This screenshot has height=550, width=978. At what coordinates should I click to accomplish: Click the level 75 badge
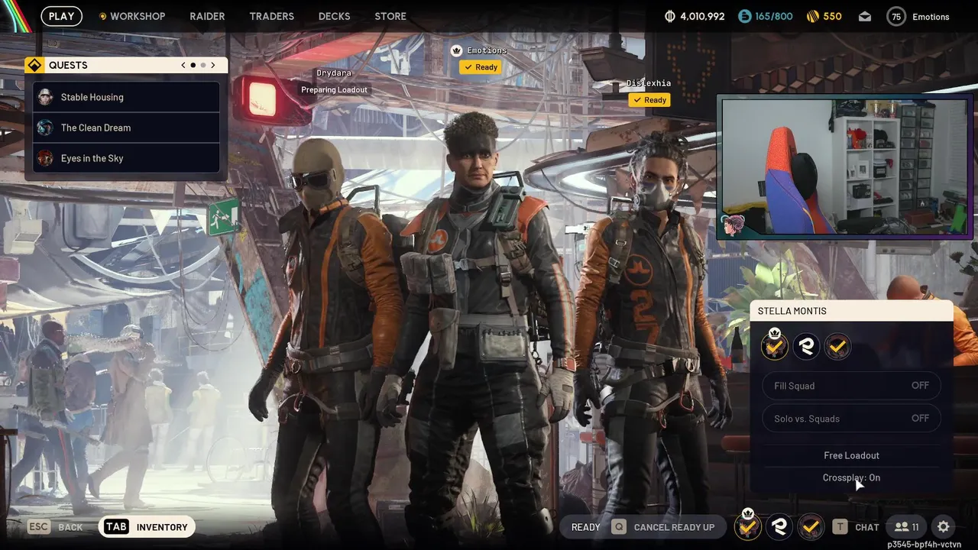[895, 16]
